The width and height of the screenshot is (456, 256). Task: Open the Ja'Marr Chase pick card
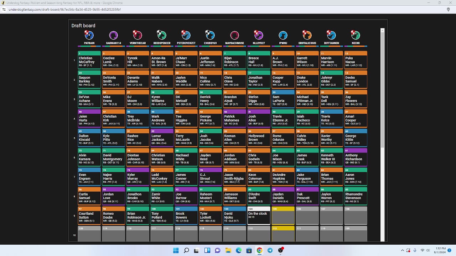(x=186, y=60)
